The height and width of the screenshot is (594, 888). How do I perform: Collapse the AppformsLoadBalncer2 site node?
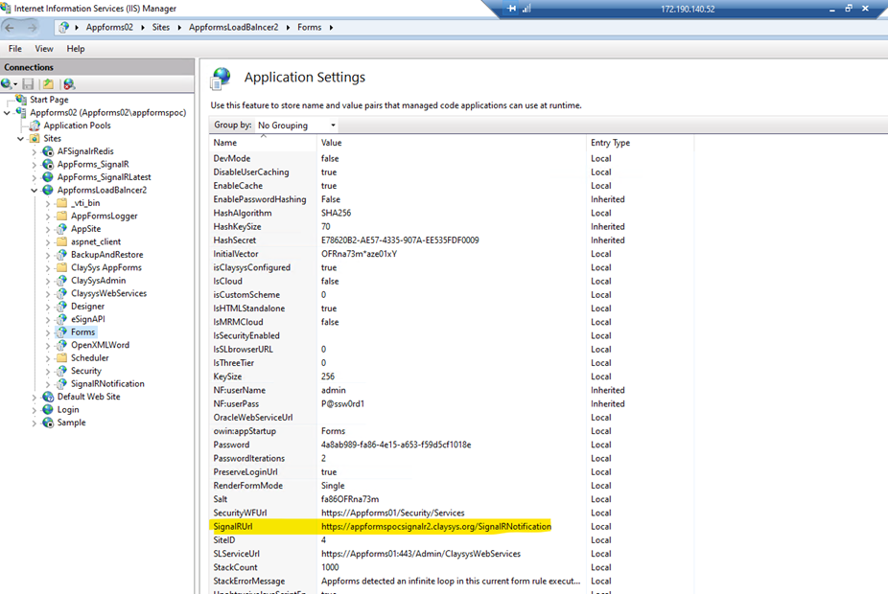click(35, 191)
